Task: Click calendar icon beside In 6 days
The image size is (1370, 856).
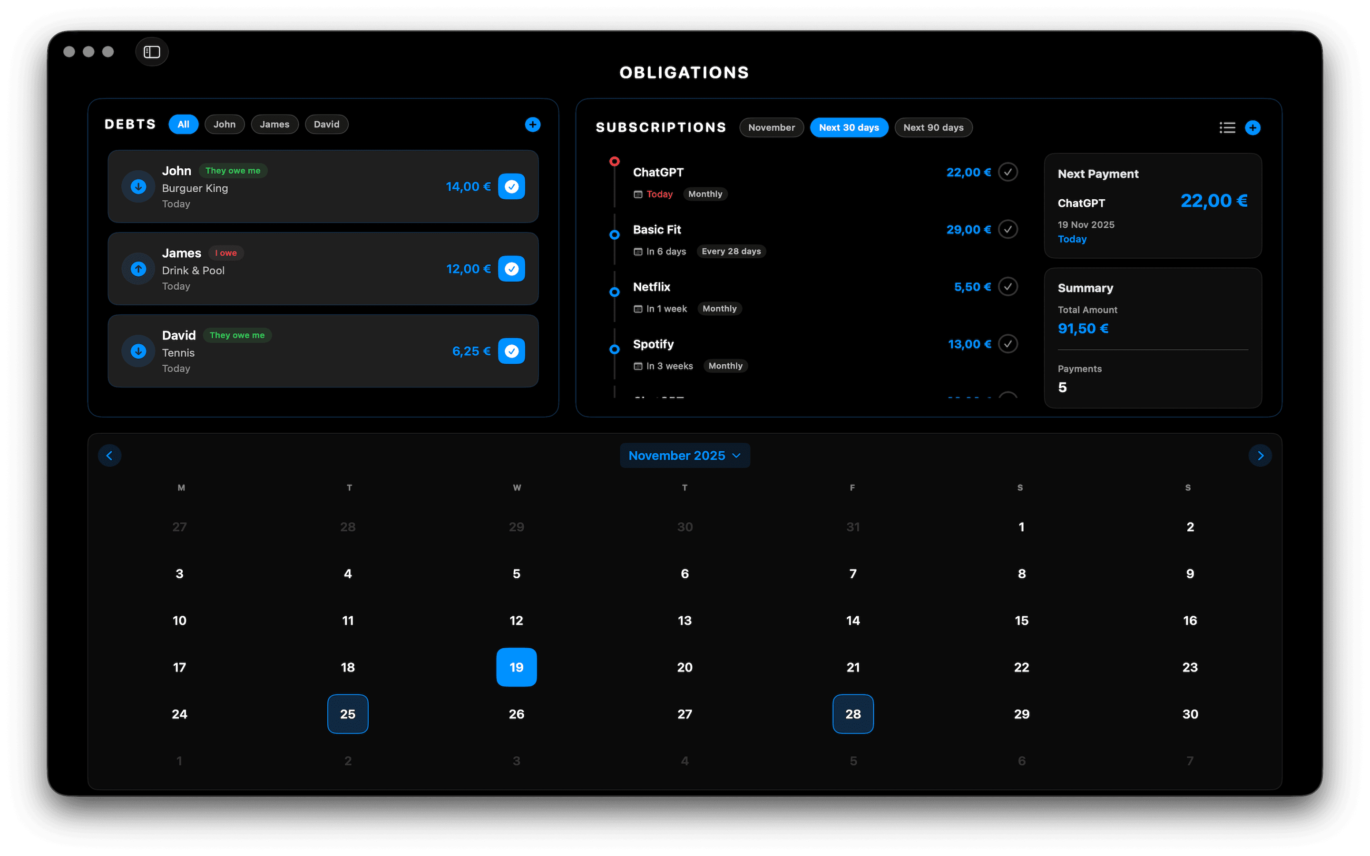Action: point(638,252)
